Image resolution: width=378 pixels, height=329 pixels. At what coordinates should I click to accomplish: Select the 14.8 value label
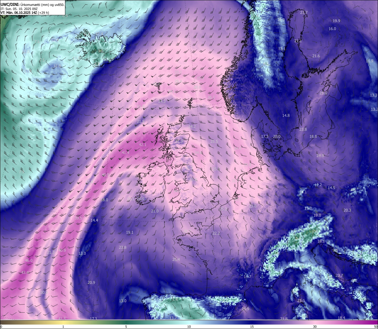pyautogui.click(x=286, y=115)
